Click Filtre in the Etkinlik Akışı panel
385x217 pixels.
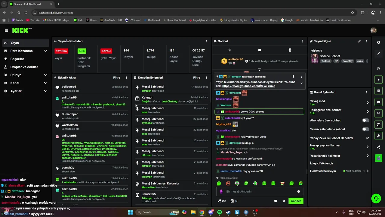(117, 78)
